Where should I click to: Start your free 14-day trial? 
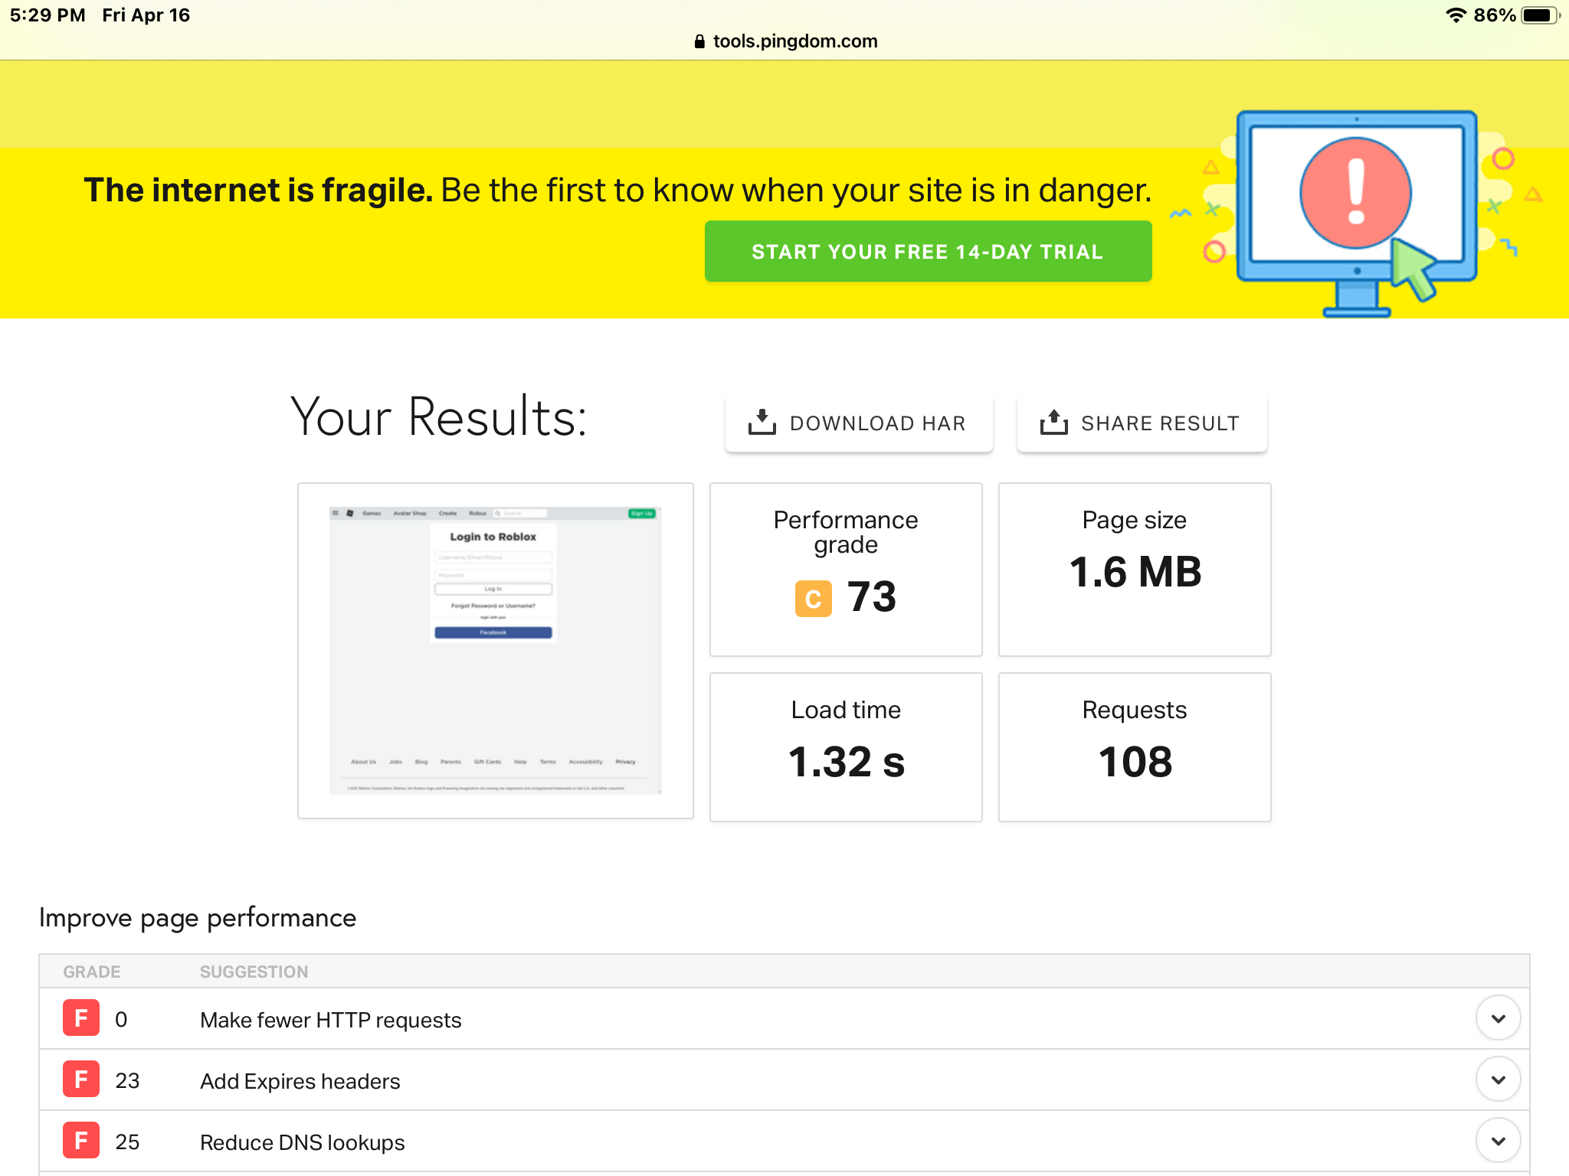pos(928,252)
